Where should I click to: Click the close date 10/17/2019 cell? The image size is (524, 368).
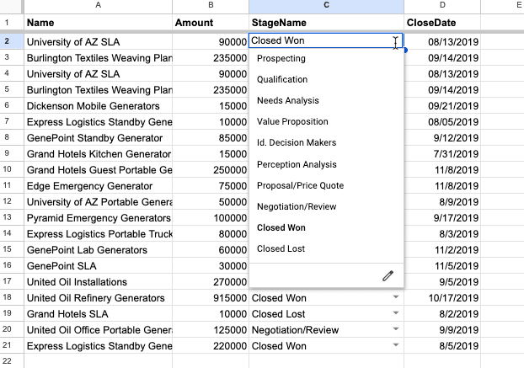pyautogui.click(x=442, y=298)
